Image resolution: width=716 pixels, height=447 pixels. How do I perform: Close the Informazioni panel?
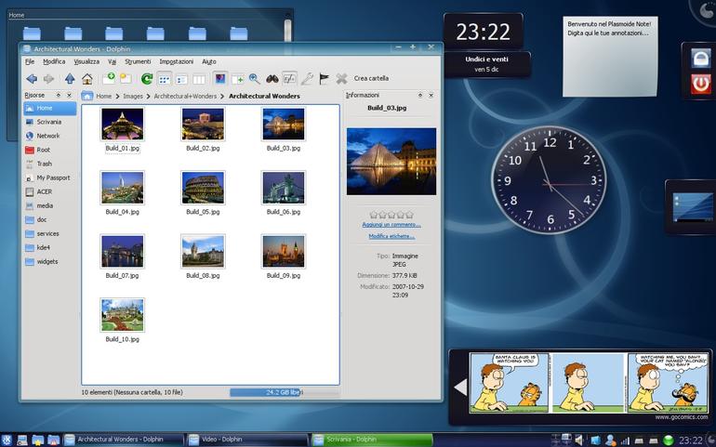click(x=431, y=96)
